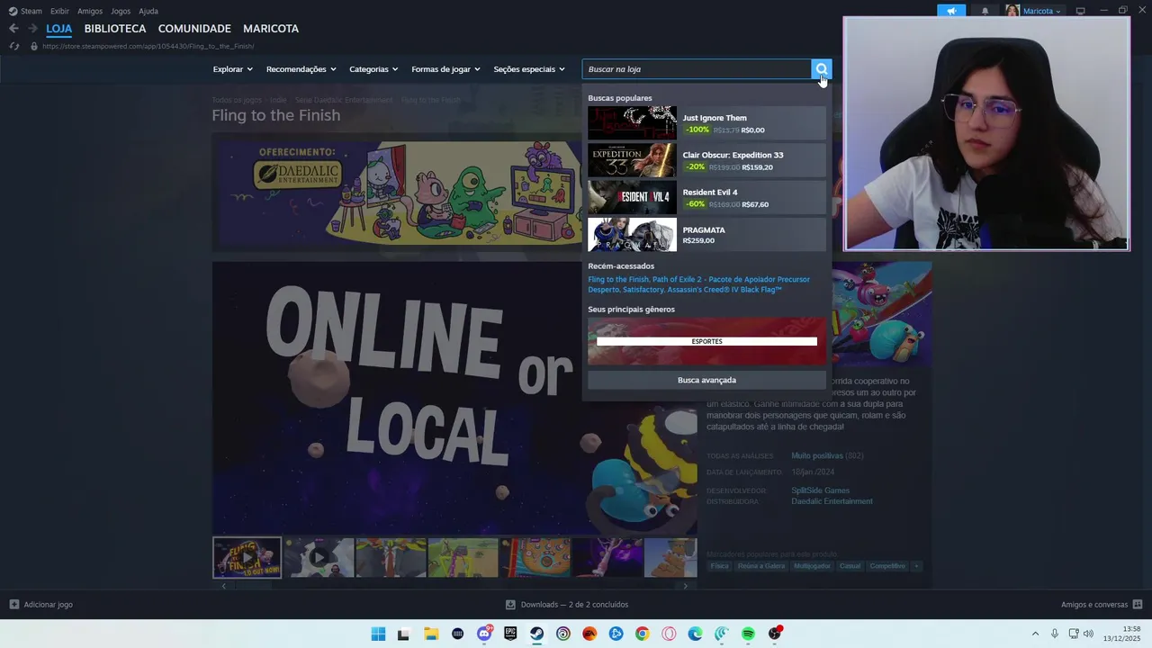Open the Muito positivas reviews link

click(x=817, y=455)
